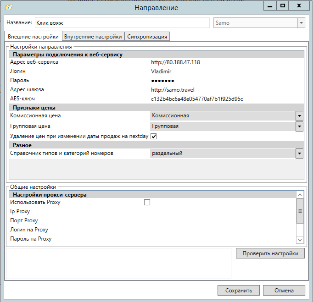Open the Samo type dropdown

[301, 23]
